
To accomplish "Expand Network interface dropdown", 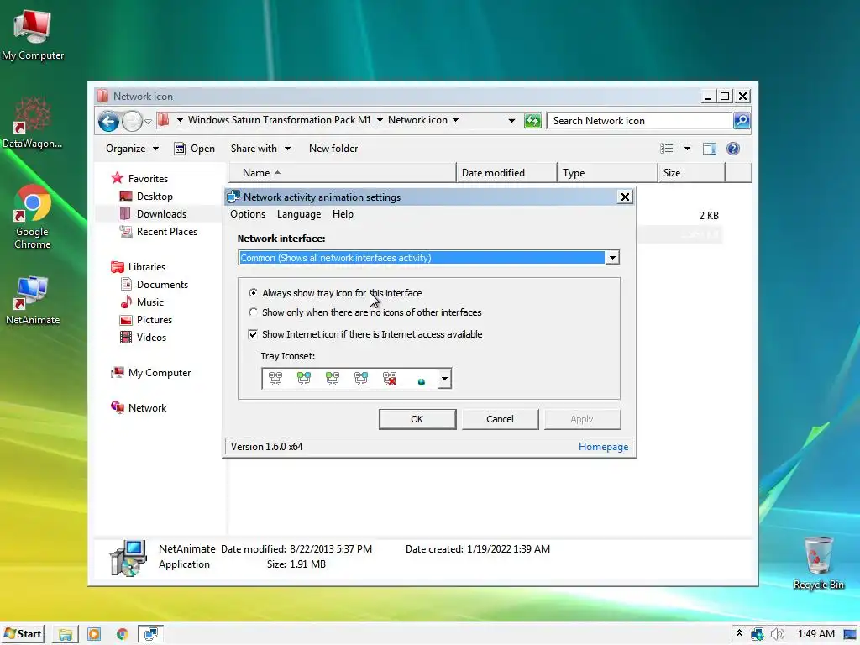I will [612, 257].
